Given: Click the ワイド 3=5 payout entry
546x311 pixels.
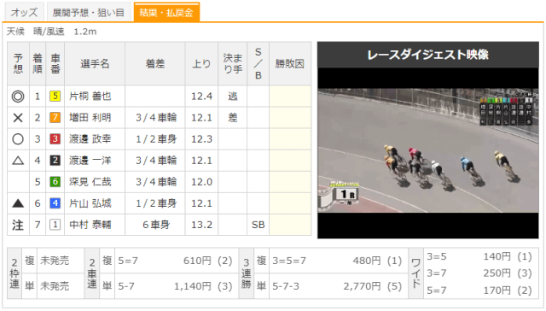Looking at the screenshot, I should pyautogui.click(x=479, y=257).
